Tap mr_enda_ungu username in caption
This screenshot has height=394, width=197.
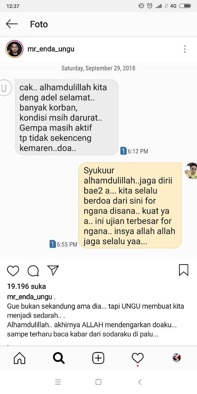30,297
